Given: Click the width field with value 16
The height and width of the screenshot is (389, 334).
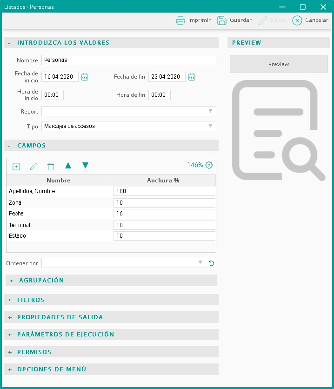Looking at the screenshot, I should [x=164, y=214].
